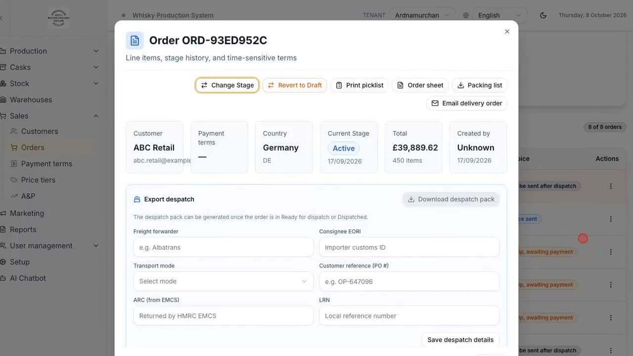Viewport: 633px width, 356px height.
Task: Click the Export despatch ship icon
Action: 137,199
